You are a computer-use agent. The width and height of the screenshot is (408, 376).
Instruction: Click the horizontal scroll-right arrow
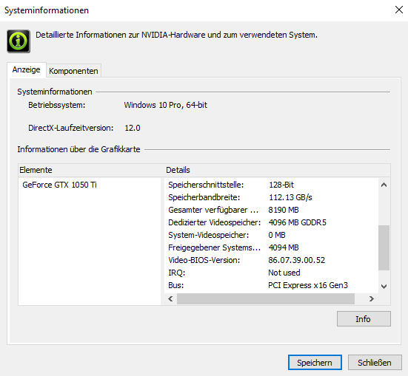tap(371, 299)
